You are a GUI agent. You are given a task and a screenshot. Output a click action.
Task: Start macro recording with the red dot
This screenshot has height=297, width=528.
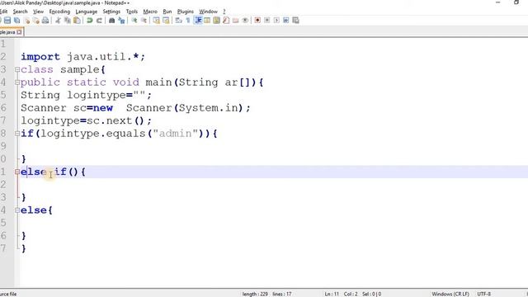[257, 21]
